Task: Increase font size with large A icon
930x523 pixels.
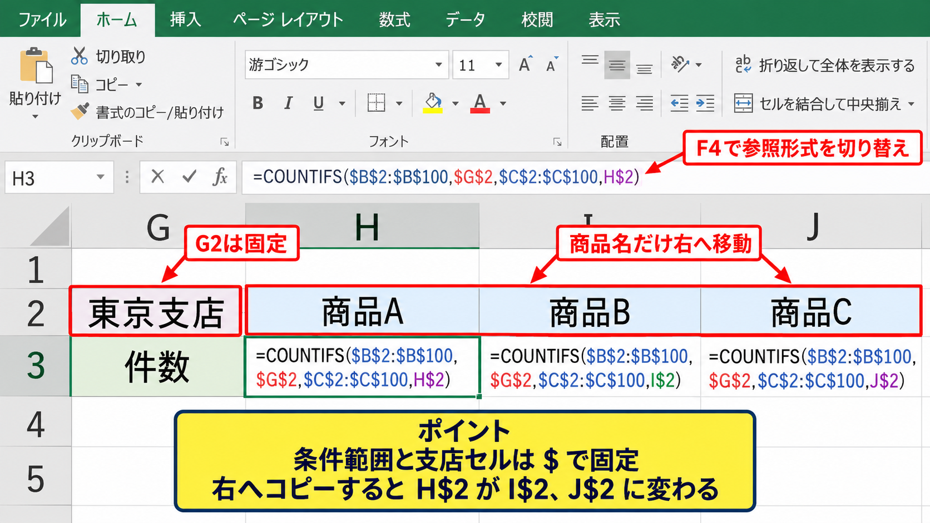Action: click(x=525, y=64)
